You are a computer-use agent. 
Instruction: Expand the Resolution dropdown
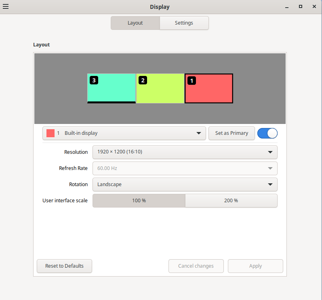pyautogui.click(x=185, y=152)
